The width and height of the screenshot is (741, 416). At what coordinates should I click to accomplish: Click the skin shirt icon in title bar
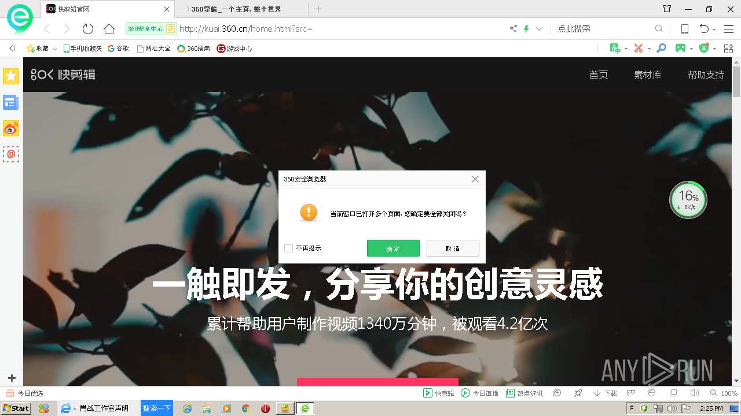coord(667,9)
